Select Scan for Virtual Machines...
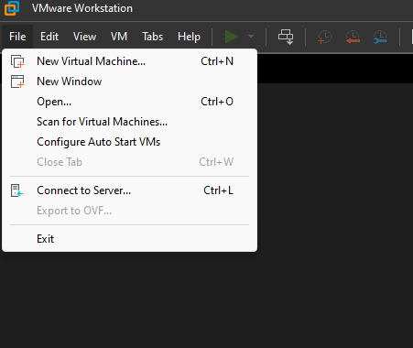This screenshot has width=413, height=348. (x=129, y=122)
